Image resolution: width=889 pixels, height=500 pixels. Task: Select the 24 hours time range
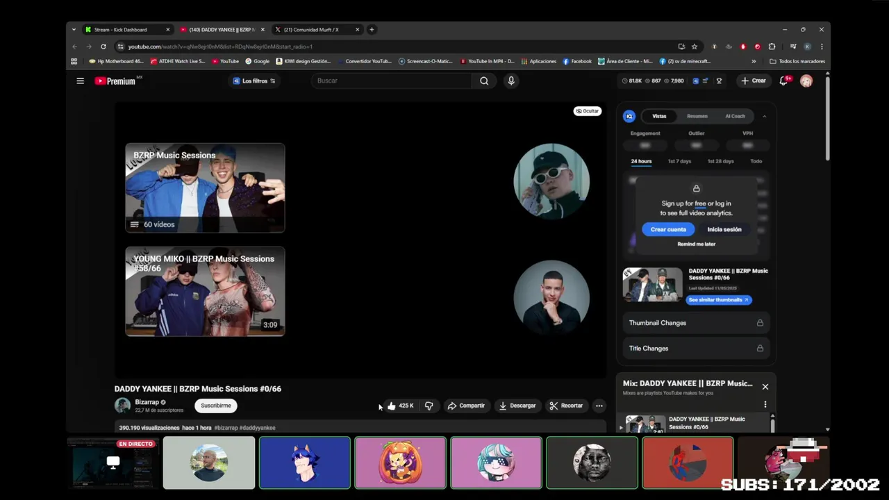coord(641,161)
